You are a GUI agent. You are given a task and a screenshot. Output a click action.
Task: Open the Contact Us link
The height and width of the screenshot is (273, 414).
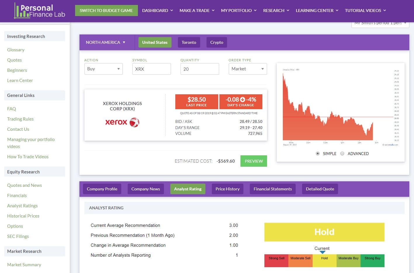[x=18, y=129]
